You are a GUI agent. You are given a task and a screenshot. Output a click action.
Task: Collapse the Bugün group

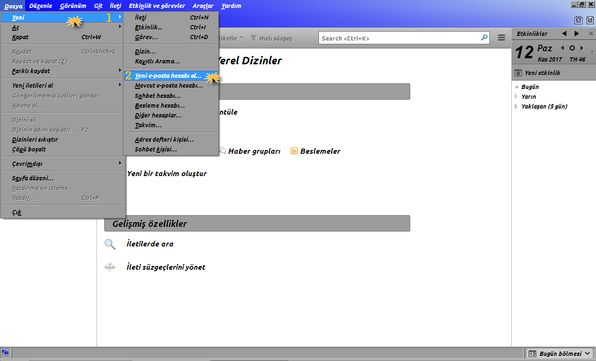tap(516, 87)
